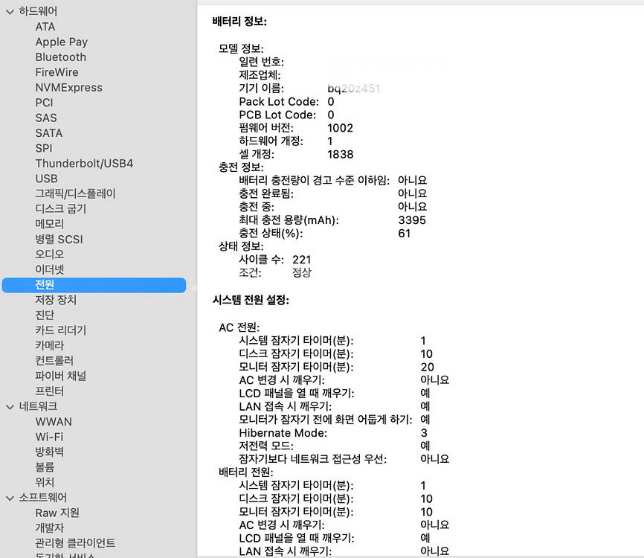Click the 모델 정보 subsection label

click(241, 48)
